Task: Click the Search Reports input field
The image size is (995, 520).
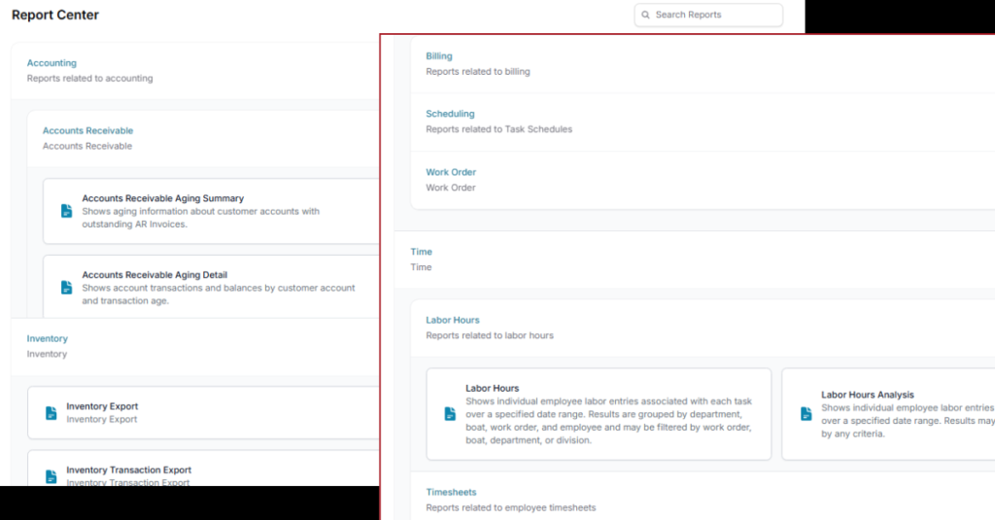Action: click(x=708, y=15)
